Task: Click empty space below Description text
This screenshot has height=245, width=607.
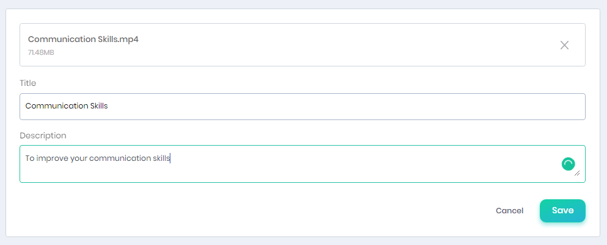Action: (x=271, y=173)
